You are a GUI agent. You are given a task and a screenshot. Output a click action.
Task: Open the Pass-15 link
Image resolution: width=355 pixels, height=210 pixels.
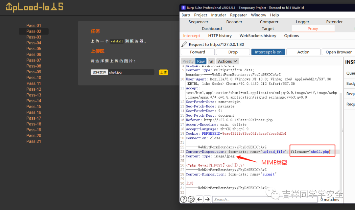point(34,106)
